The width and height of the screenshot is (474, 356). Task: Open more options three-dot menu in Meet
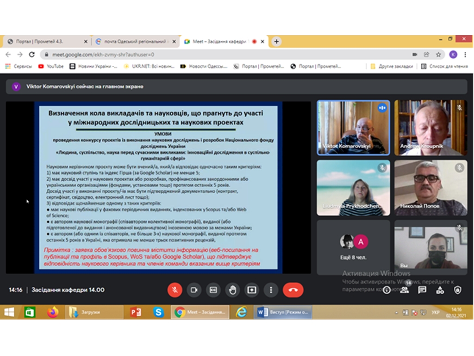tap(271, 290)
